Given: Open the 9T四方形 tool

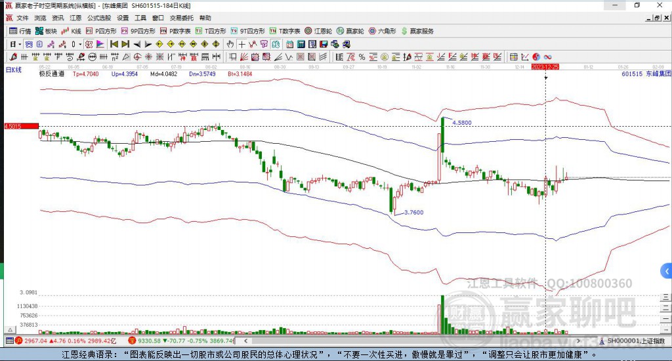Looking at the screenshot, I should (x=247, y=31).
